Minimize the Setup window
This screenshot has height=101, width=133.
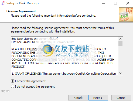coord(103,3)
